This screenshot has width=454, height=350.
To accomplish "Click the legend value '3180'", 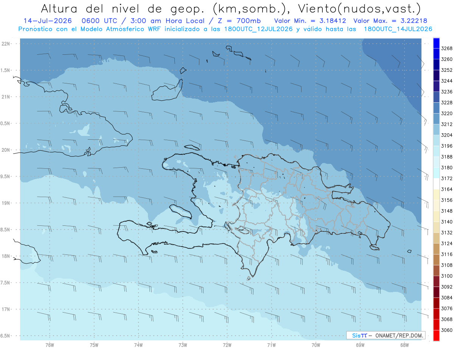I will [x=446, y=168].
